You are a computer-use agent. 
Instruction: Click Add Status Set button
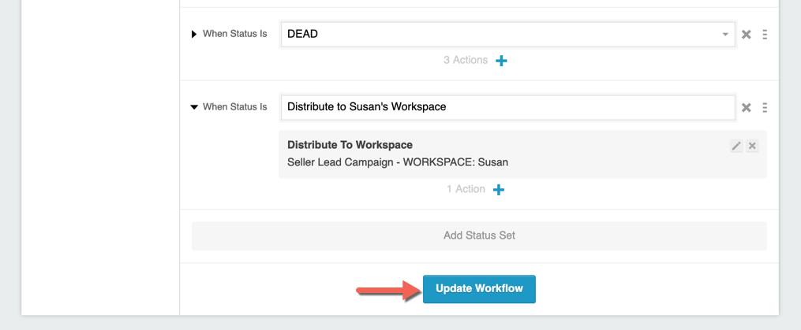pyautogui.click(x=479, y=235)
